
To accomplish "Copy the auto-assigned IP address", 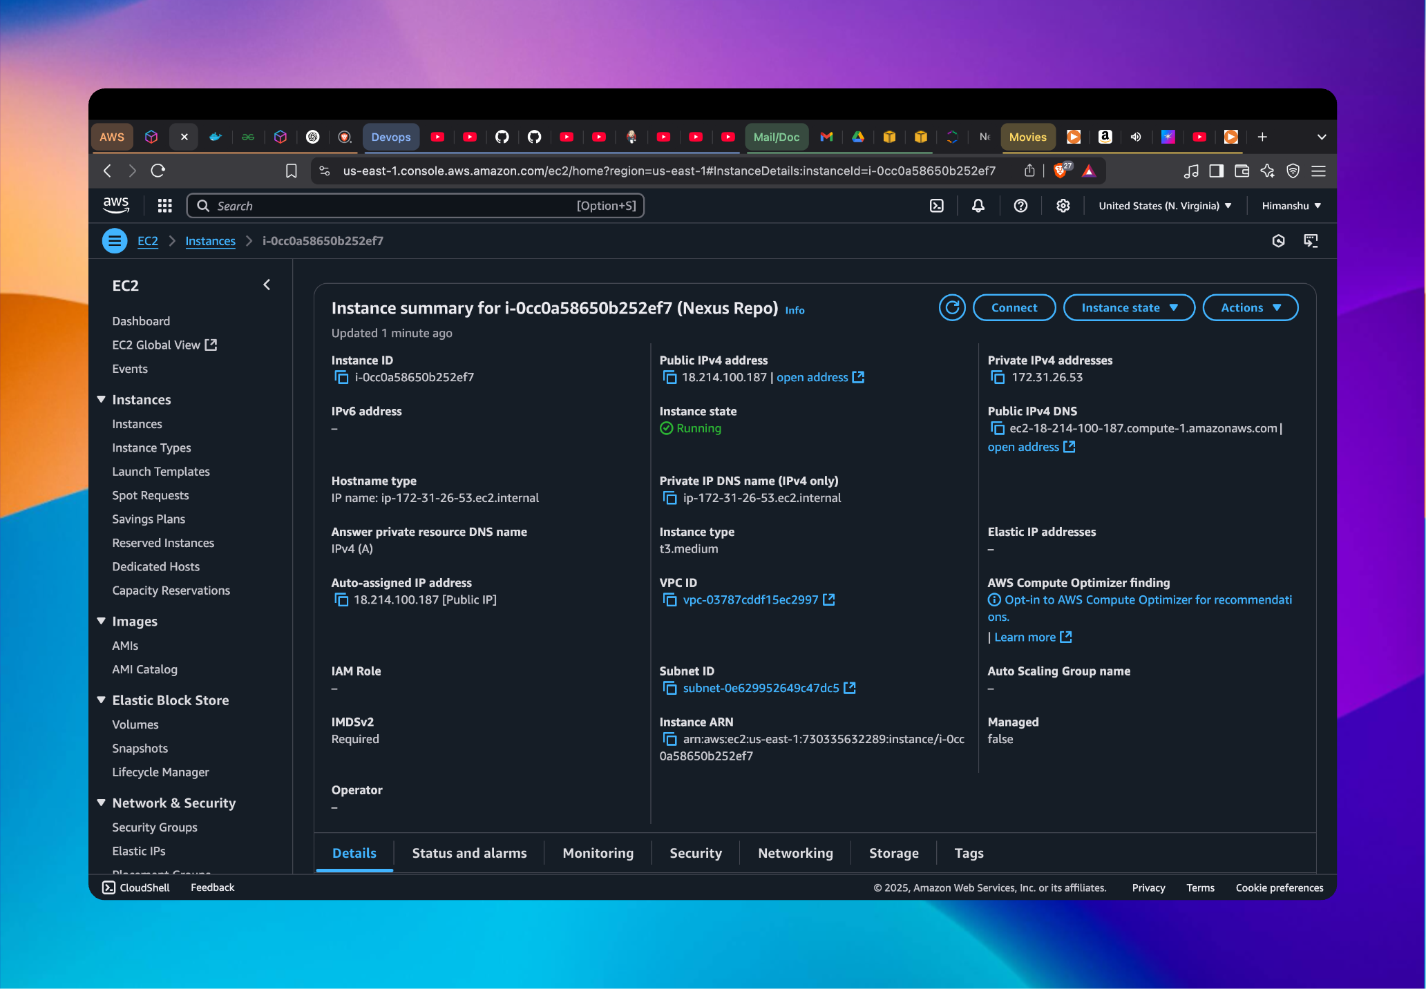I will (x=341, y=599).
